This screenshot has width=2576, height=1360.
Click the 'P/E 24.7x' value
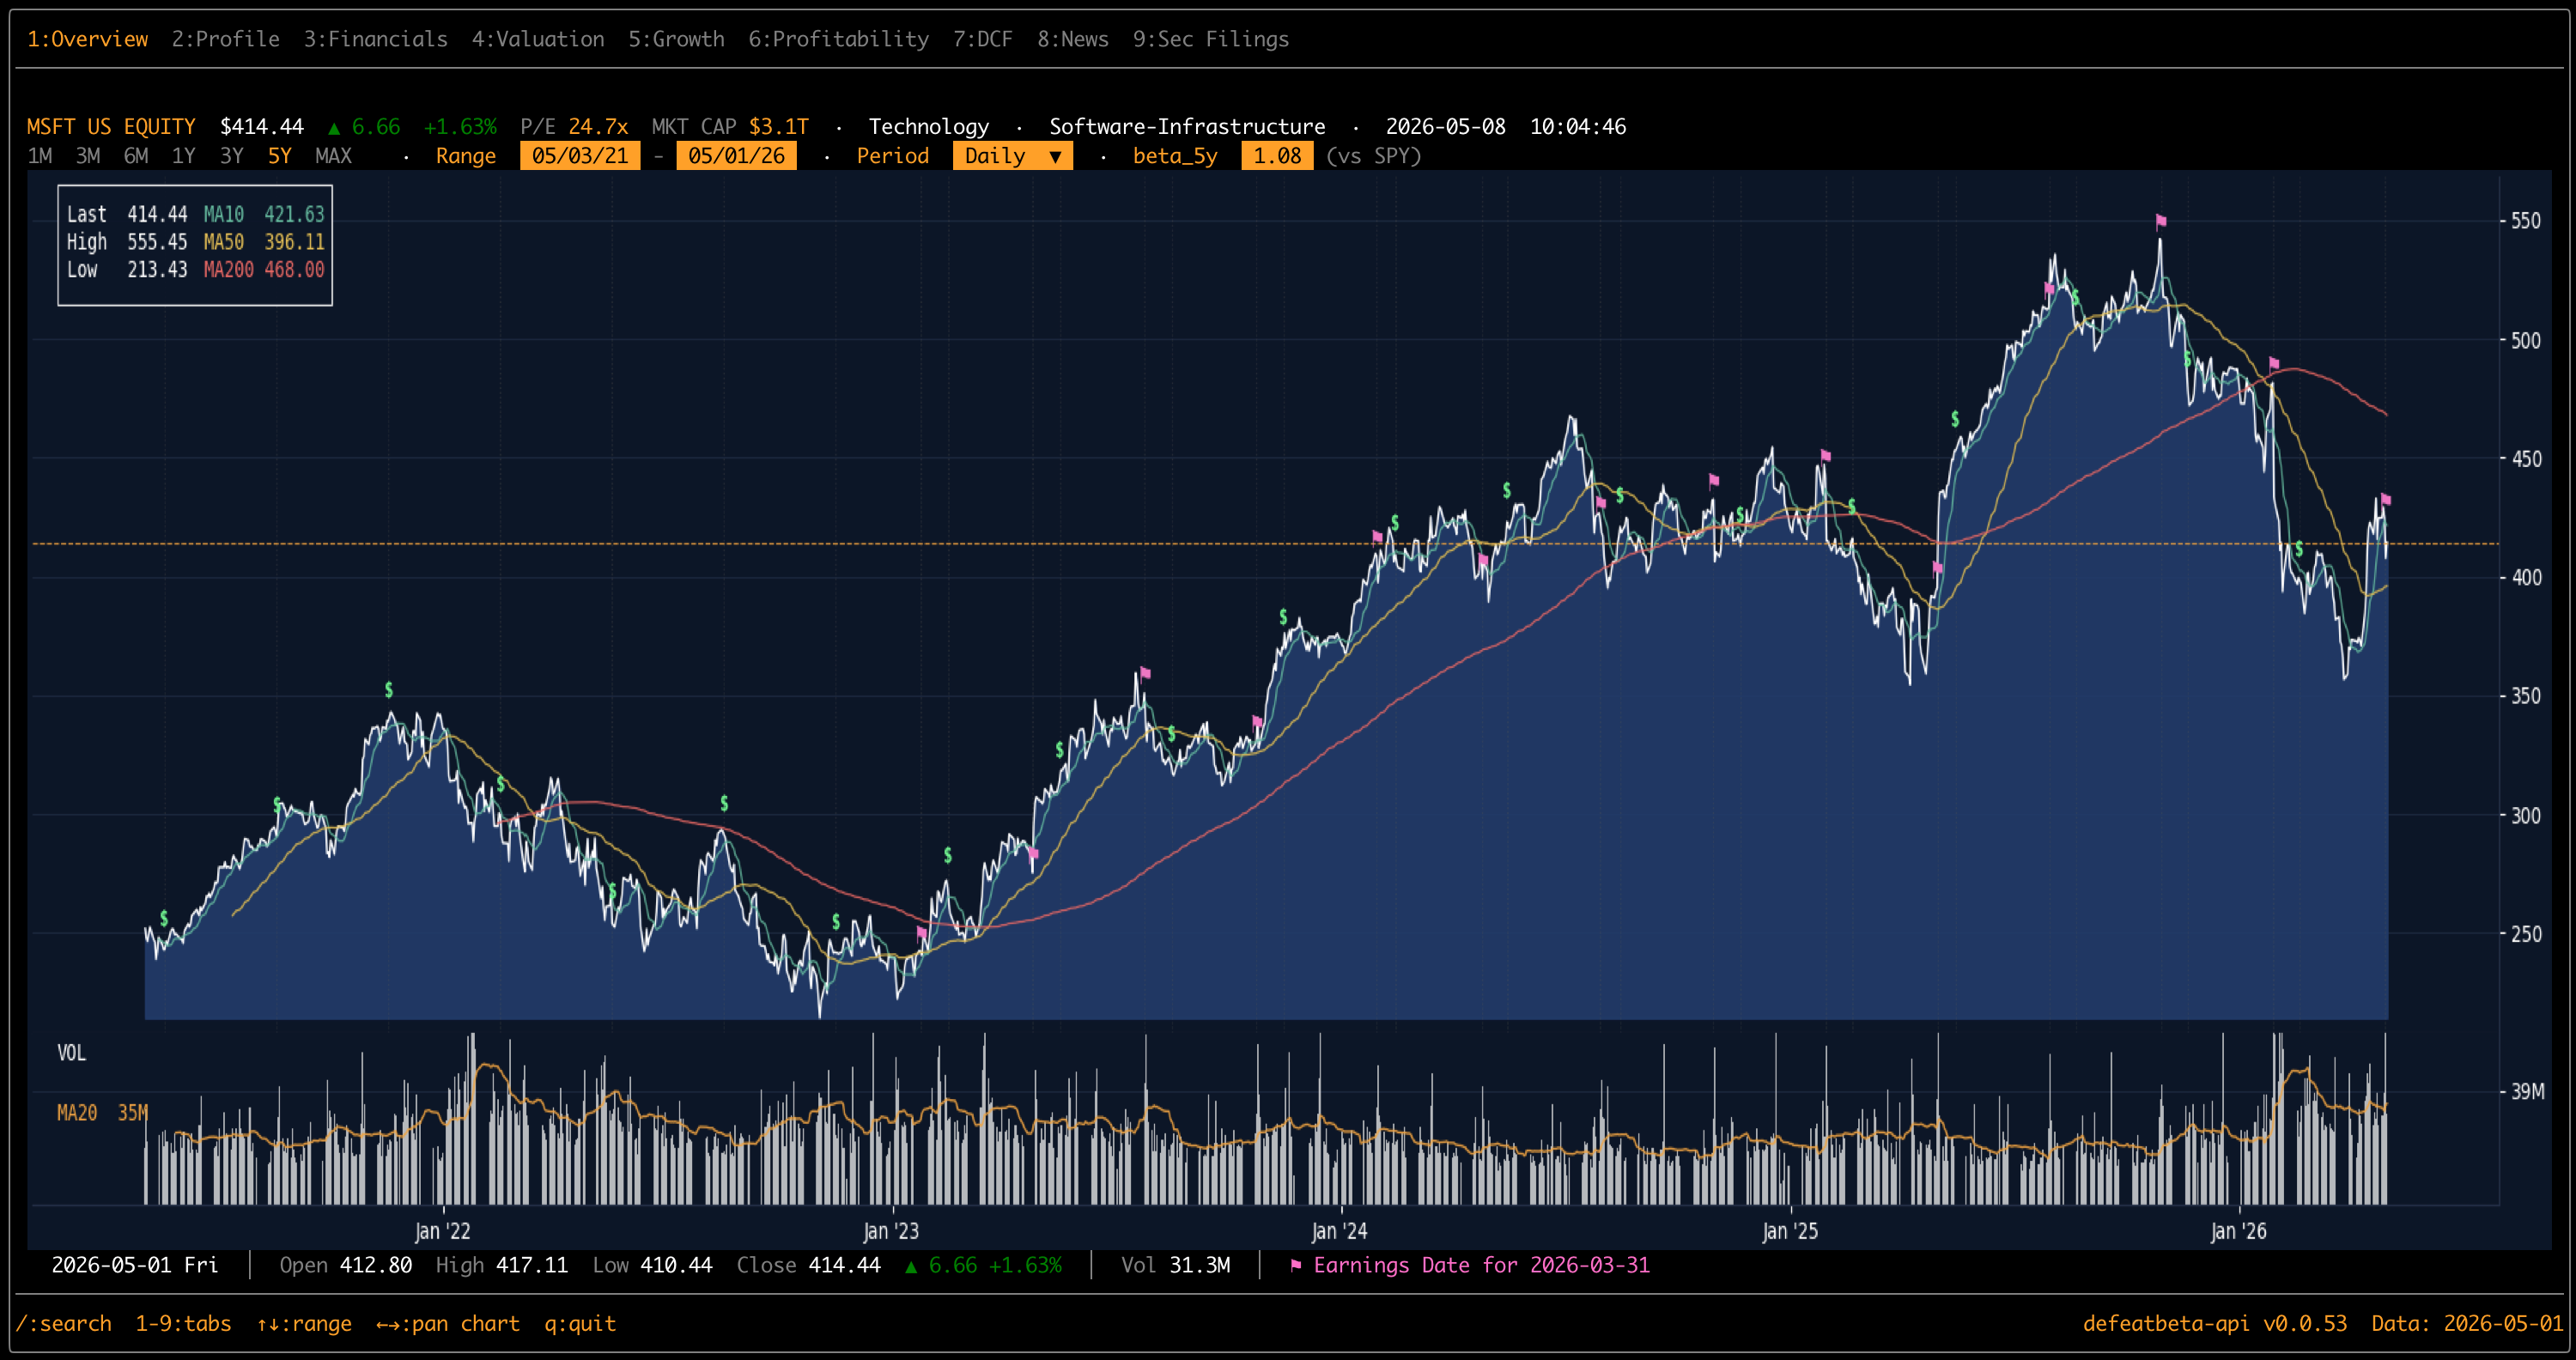[x=574, y=127]
